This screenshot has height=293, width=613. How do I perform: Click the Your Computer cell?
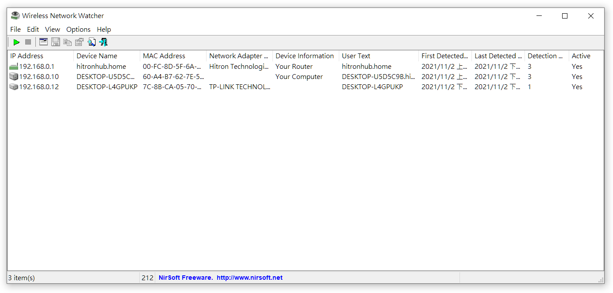299,77
